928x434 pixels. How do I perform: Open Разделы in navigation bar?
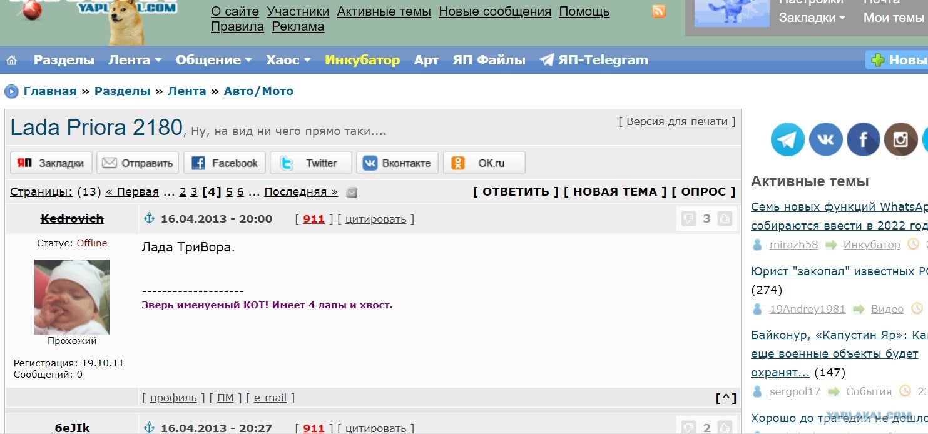pyautogui.click(x=64, y=60)
